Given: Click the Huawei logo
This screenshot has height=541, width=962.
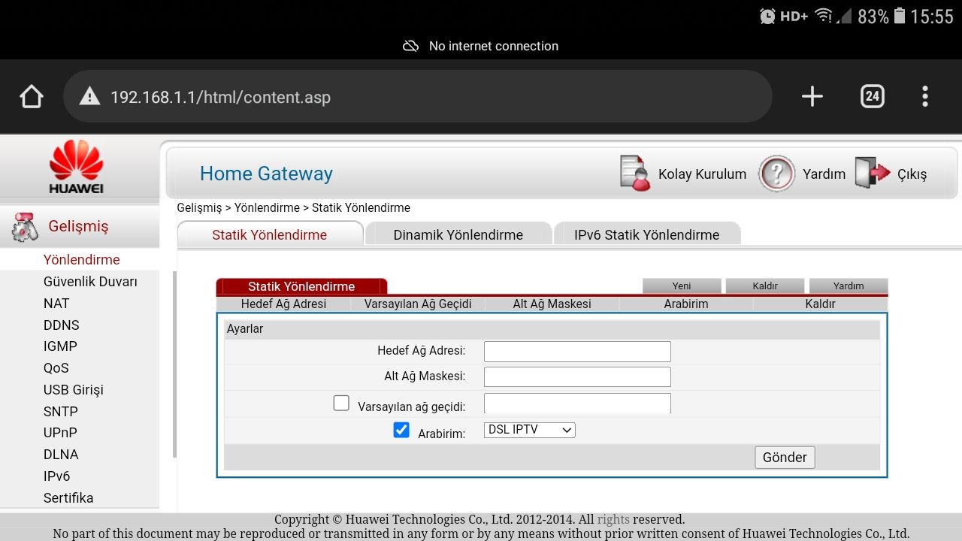Looking at the screenshot, I should (76, 167).
